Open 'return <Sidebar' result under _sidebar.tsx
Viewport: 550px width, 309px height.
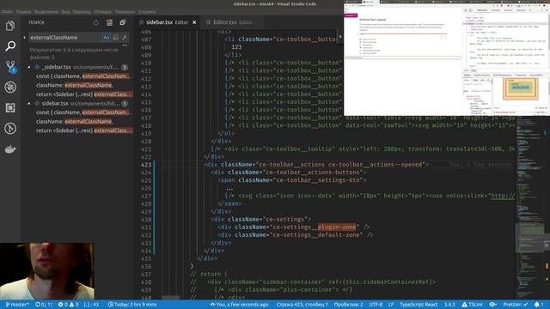coord(84,94)
